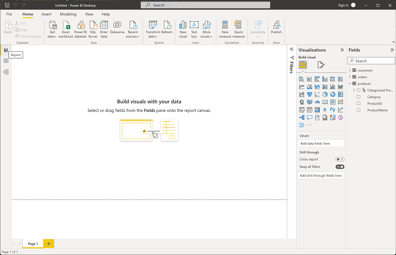Open the File menu

pyautogui.click(x=9, y=14)
